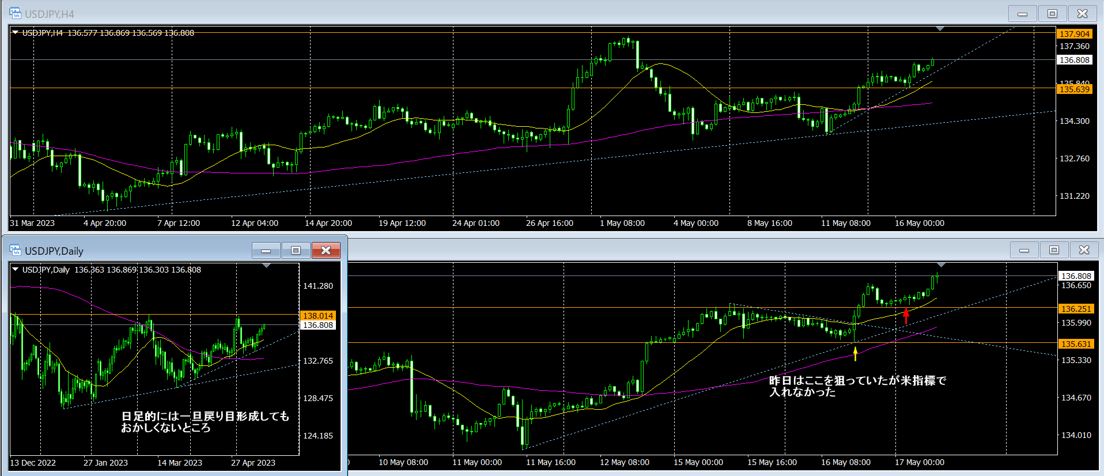Click the orange 135.639 price tag in the H4 chart
The image size is (1104, 476).
coord(1075,89)
